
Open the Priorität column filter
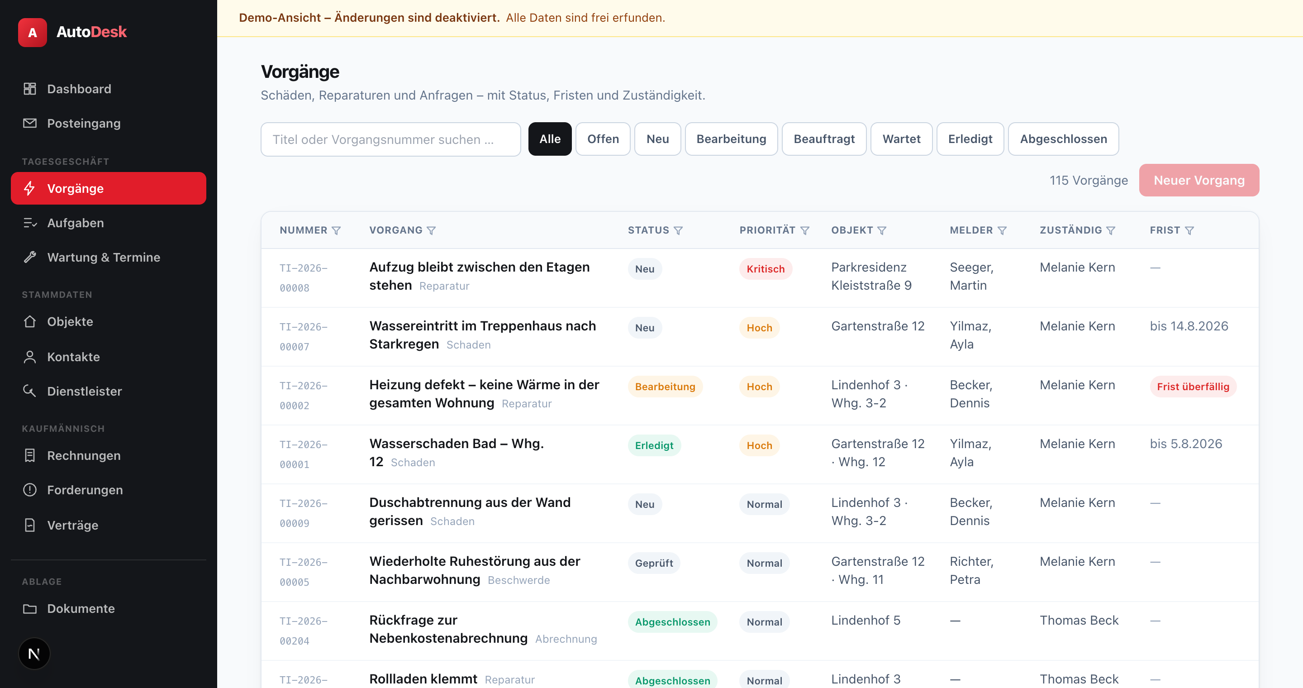805,230
